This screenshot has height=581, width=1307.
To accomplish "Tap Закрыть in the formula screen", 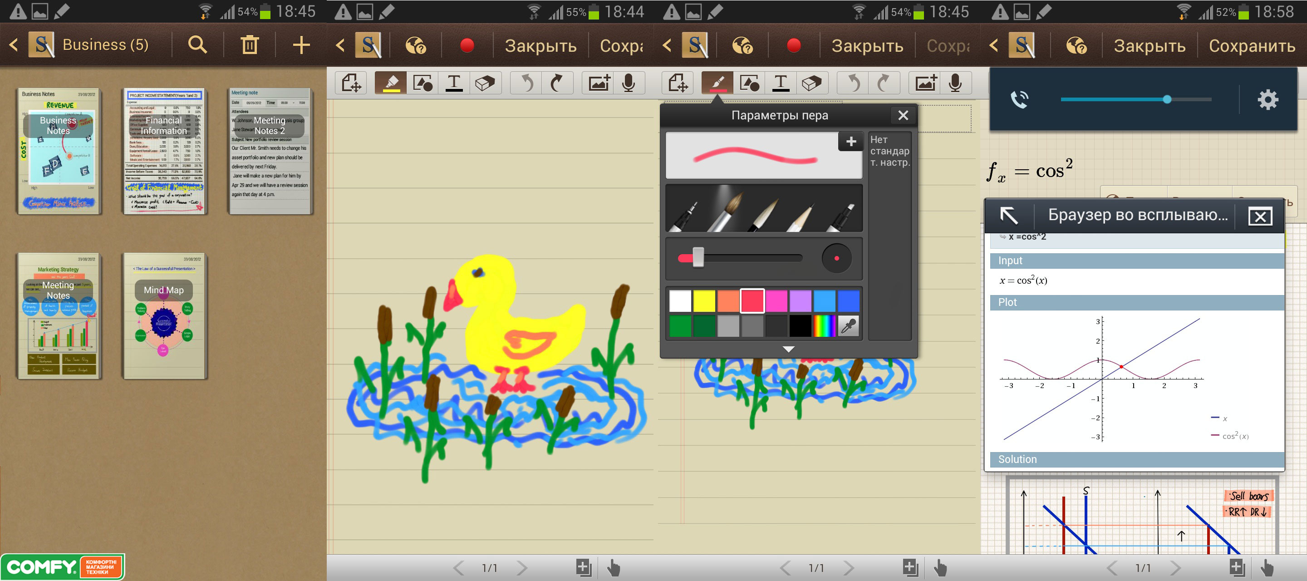I will pyautogui.click(x=1149, y=46).
